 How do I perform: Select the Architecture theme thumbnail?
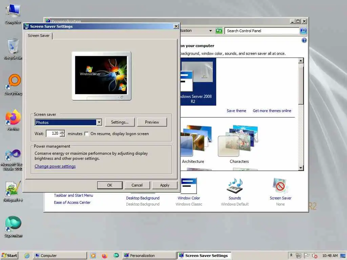[x=196, y=144]
